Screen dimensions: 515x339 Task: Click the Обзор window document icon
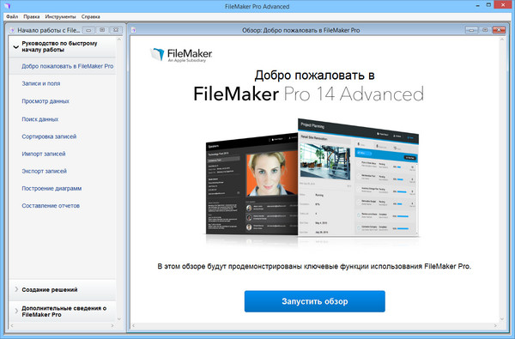[x=133, y=30]
